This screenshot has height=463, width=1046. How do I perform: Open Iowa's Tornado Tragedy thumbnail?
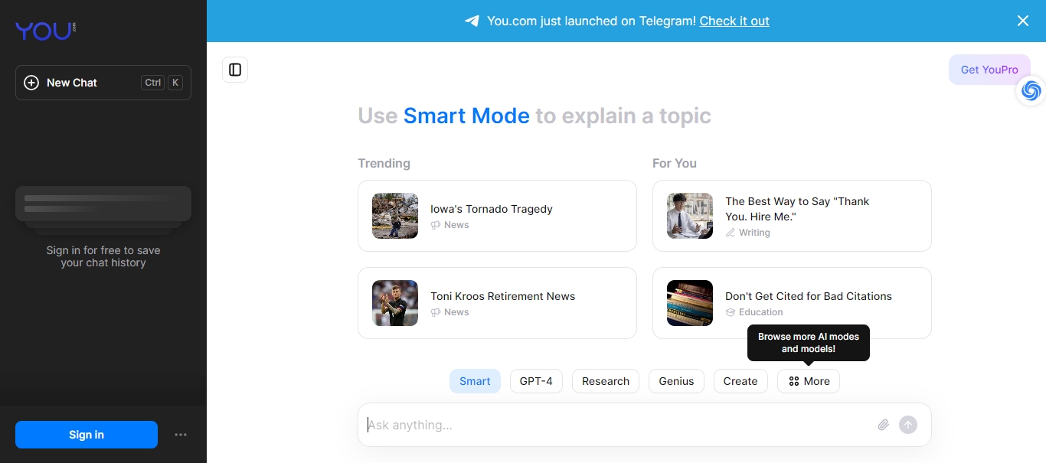(x=395, y=216)
